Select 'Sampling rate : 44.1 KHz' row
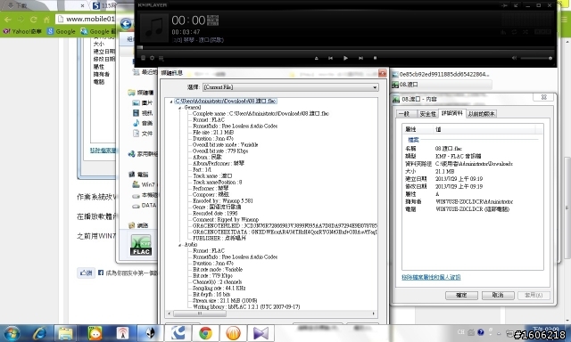The height and width of the screenshot is (342, 571). 219,289
